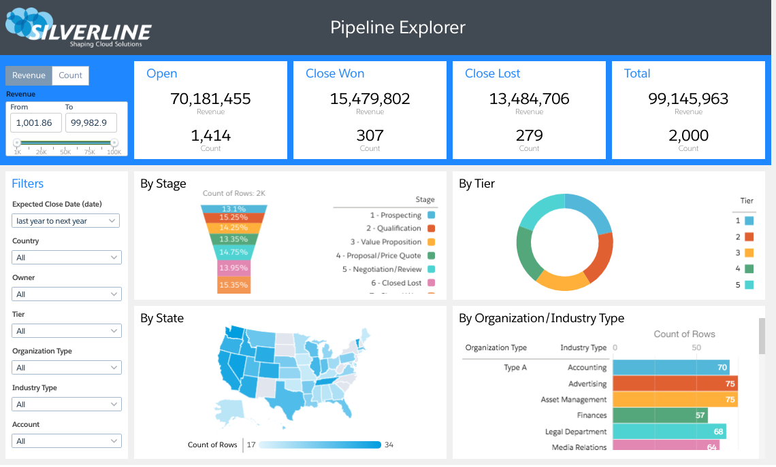Open the Owner filter dropdown

pos(66,294)
